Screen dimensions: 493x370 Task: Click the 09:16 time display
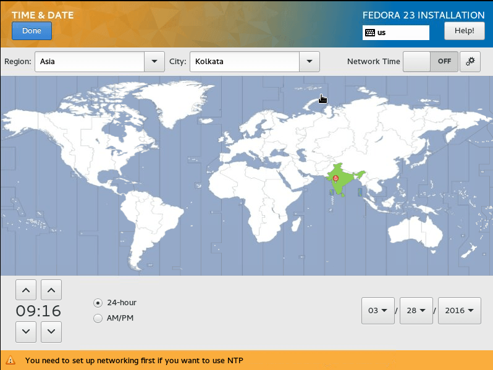38,311
